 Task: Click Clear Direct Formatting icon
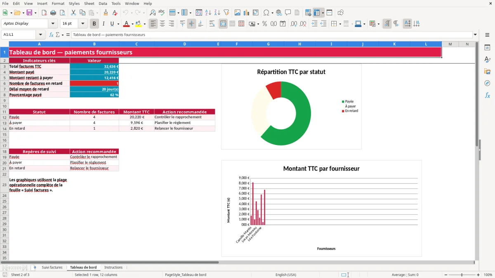115,13
